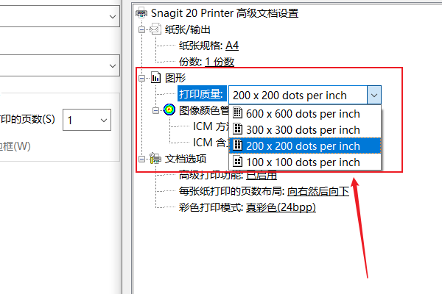
Task: Click the paper/output envelope icon
Action: 155,29
